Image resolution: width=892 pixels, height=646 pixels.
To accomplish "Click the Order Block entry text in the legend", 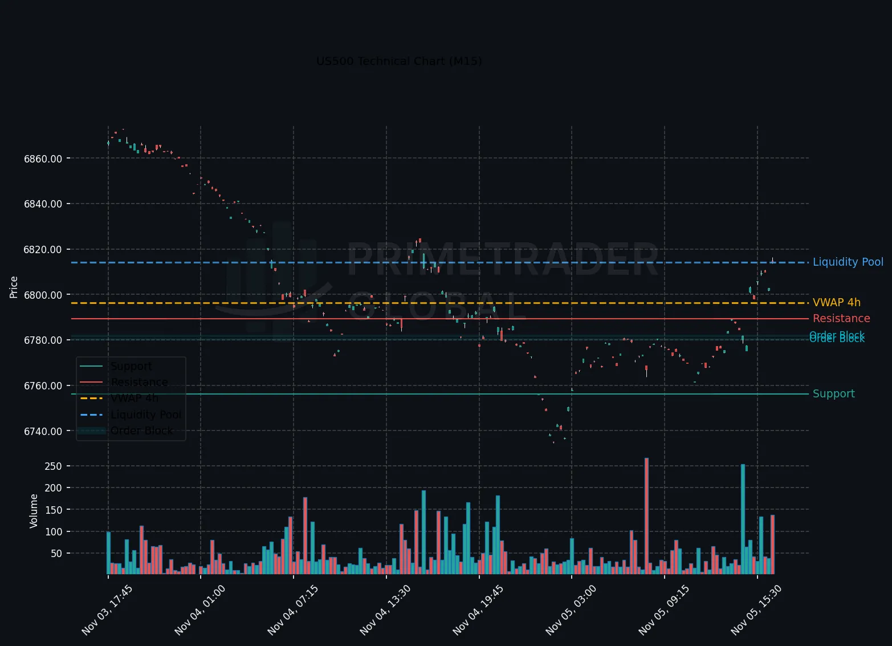I will (x=141, y=430).
